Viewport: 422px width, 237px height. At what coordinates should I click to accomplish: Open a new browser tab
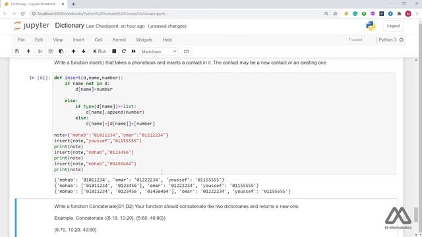click(x=73, y=4)
